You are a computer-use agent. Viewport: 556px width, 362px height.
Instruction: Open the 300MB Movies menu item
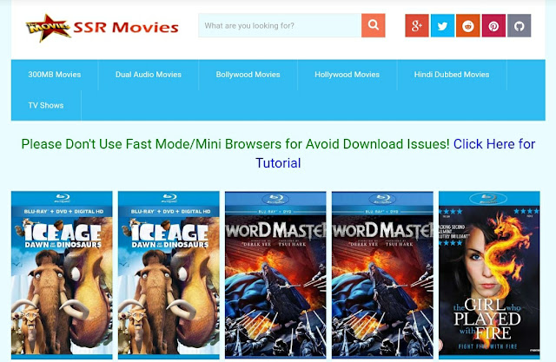click(55, 75)
